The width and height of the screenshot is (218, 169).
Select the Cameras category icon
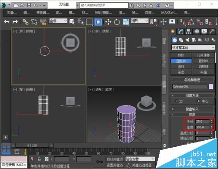click(x=194, y=40)
